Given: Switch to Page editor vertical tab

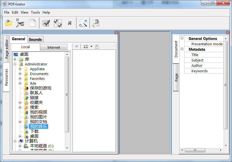Looking at the screenshot, I should click(6, 49).
